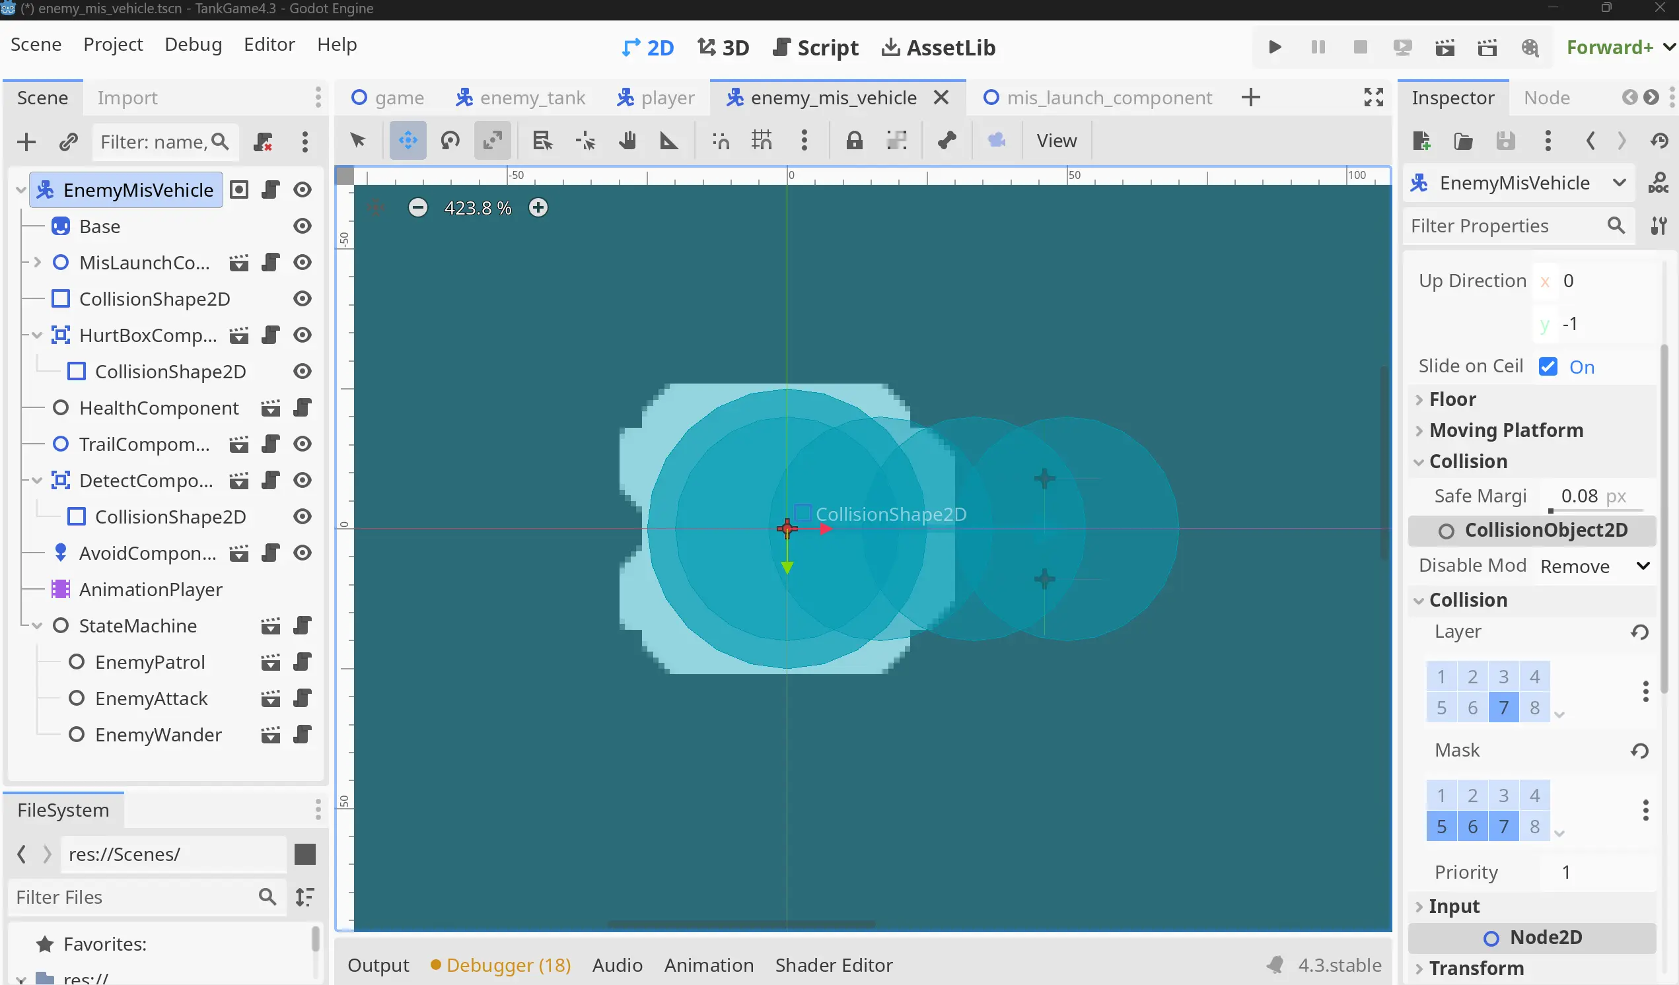Add a new child node
Image resolution: width=1679 pixels, height=985 pixels.
pos(26,142)
